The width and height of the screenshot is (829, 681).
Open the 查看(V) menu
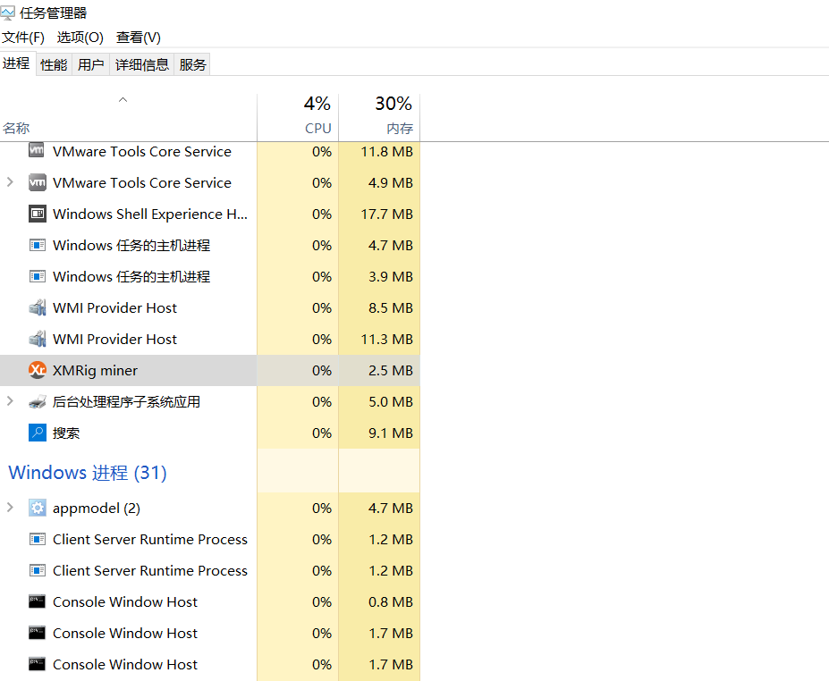click(139, 38)
